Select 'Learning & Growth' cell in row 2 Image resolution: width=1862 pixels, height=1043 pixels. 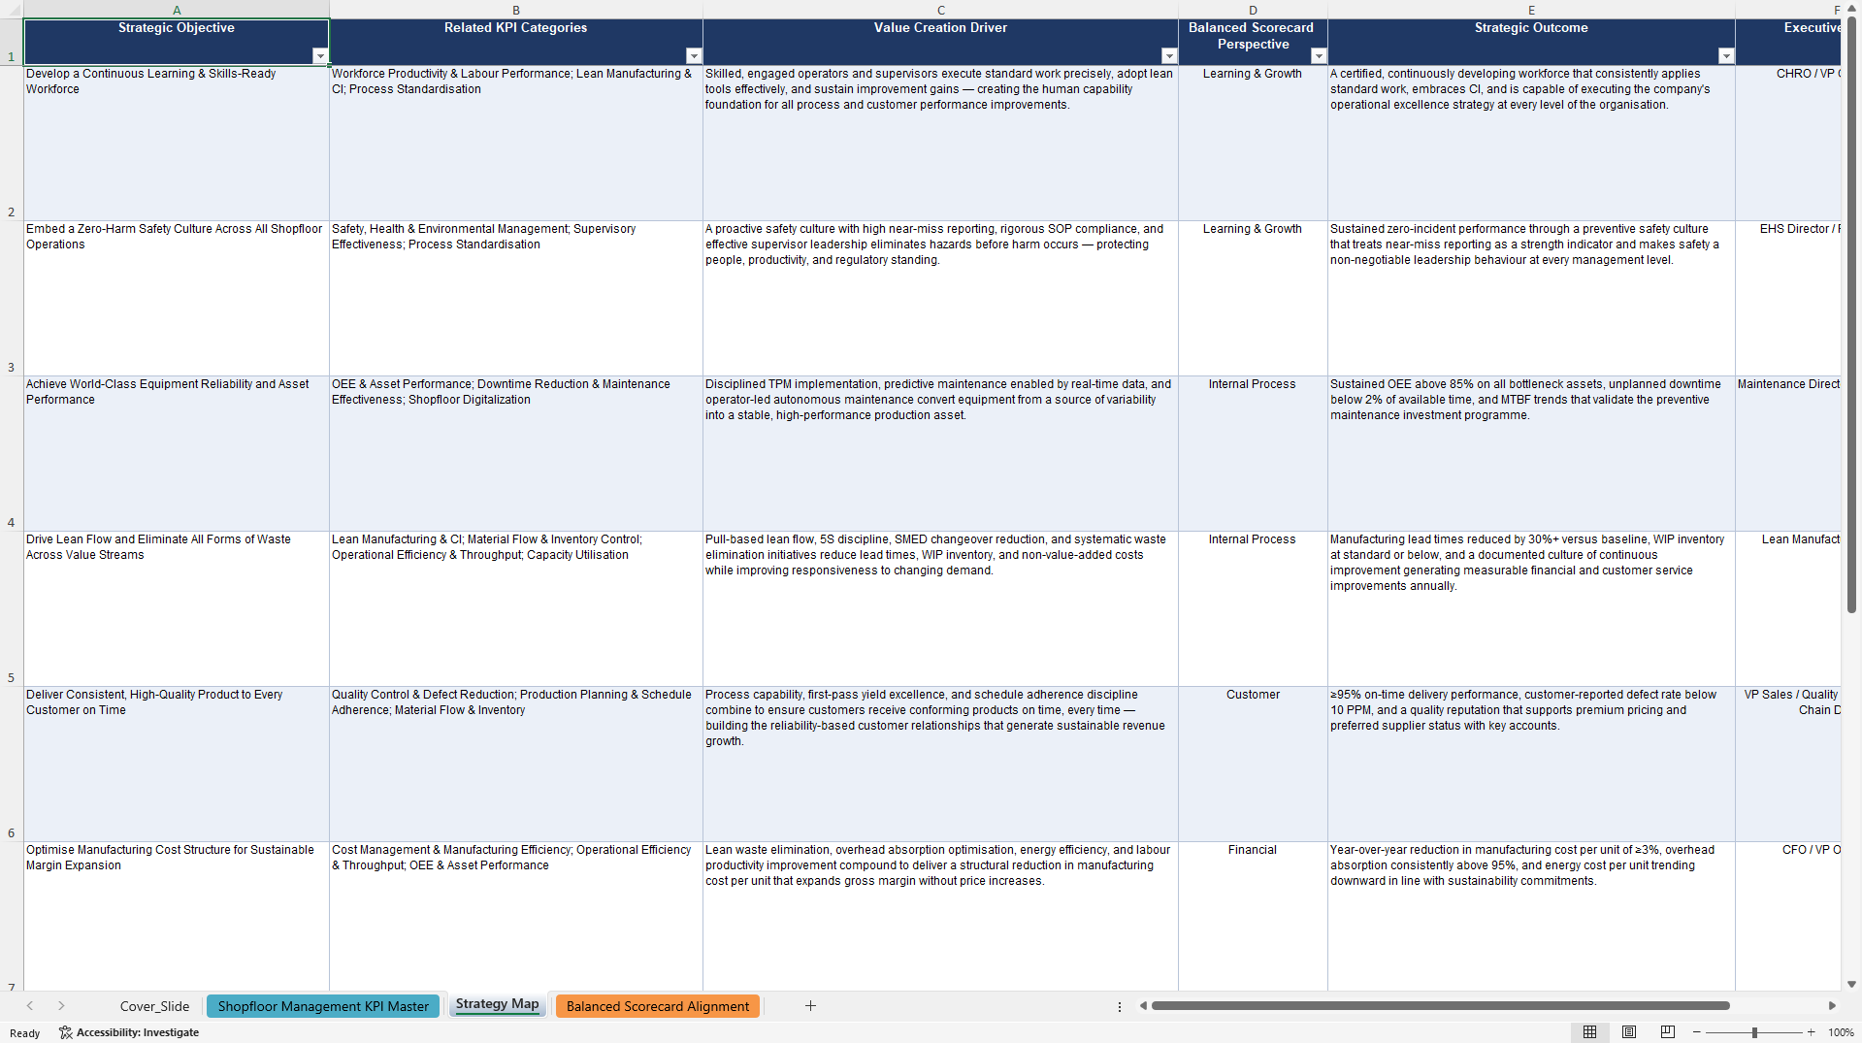[x=1253, y=143]
